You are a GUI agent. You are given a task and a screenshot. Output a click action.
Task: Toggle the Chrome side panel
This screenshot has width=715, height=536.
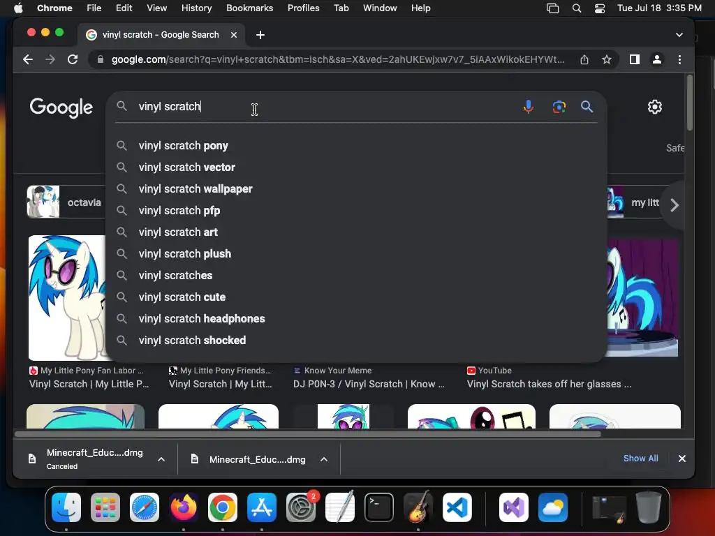[634, 59]
